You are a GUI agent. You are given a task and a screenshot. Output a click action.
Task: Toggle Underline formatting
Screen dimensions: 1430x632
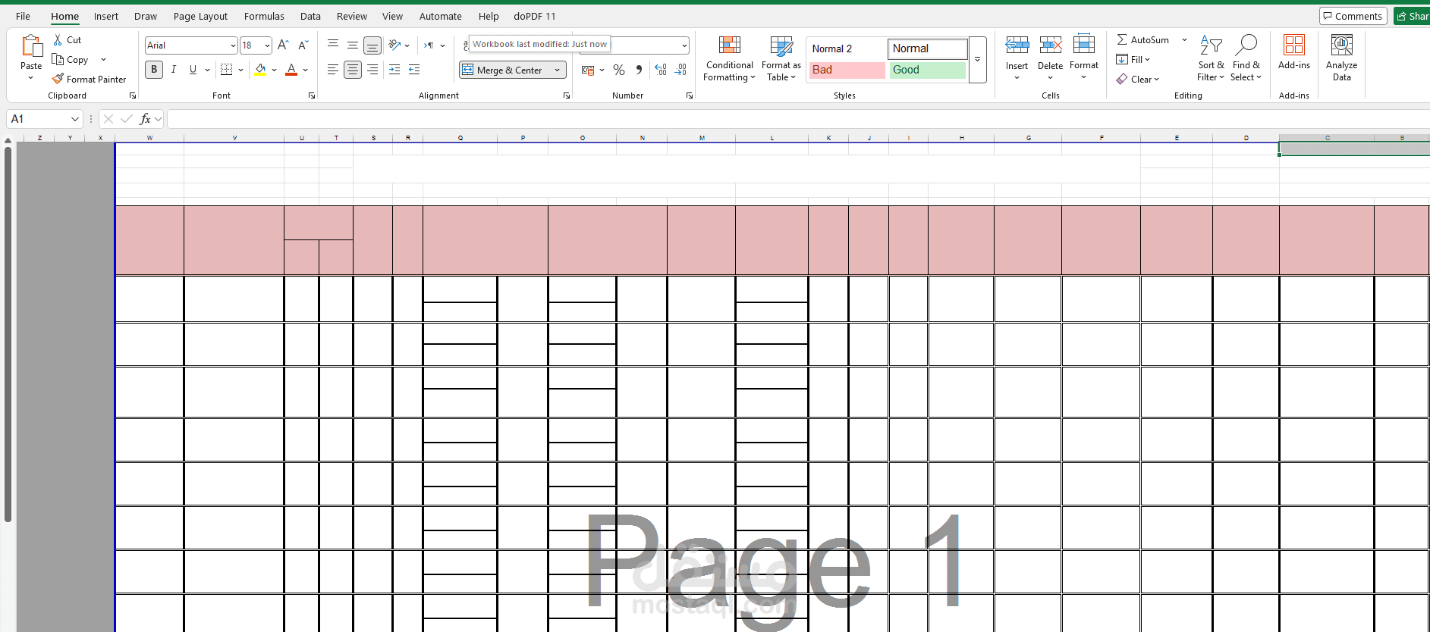pos(193,70)
